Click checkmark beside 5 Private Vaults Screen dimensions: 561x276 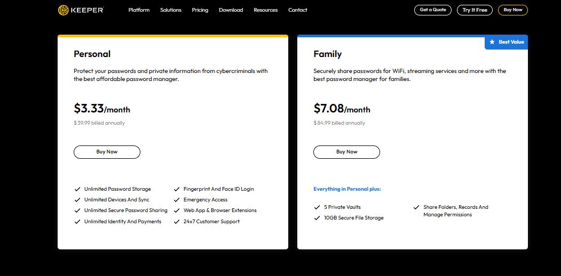click(x=317, y=207)
